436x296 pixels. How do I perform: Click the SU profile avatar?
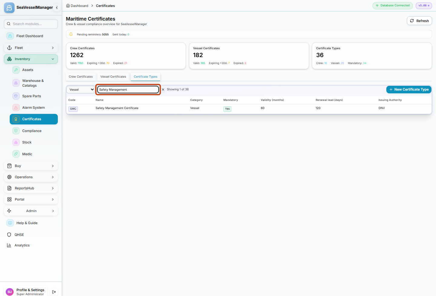(10, 292)
